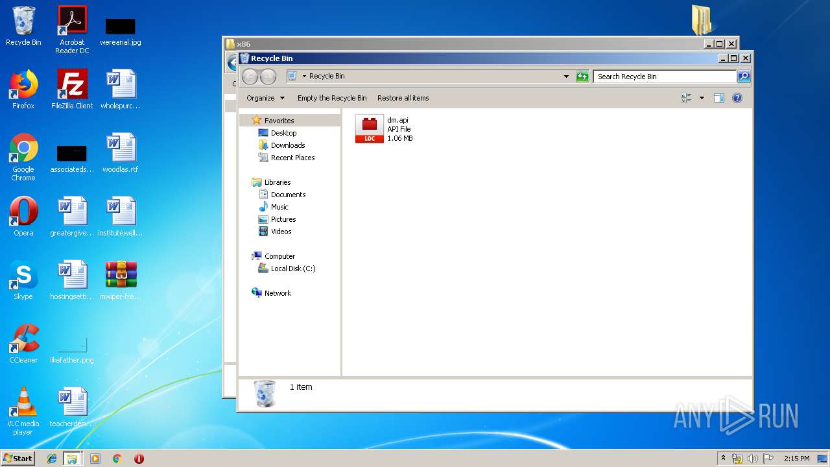Select the associateds desktop file
830x467 pixels.
72,159
